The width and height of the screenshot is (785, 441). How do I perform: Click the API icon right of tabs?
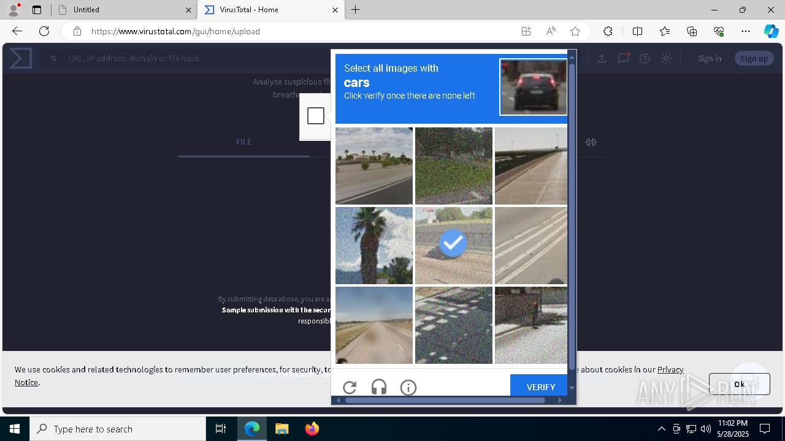[x=591, y=142]
